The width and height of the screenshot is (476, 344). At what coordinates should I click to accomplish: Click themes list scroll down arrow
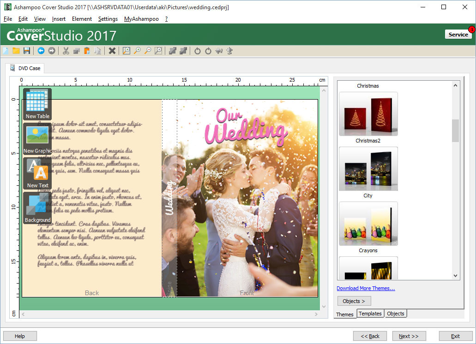455,275
